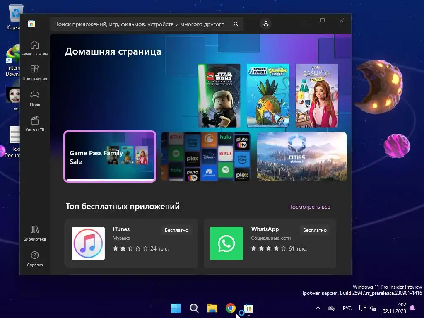Open the Библиотека library
The image size is (424, 318).
click(x=35, y=233)
